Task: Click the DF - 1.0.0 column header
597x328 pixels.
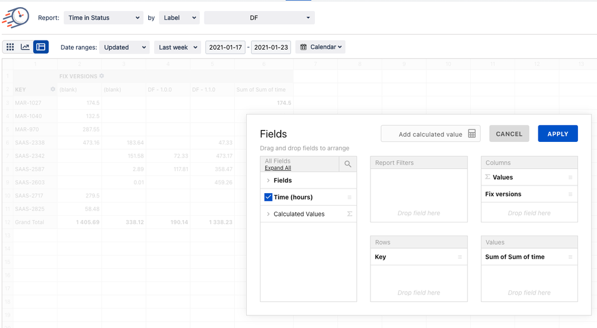Action: [168, 89]
